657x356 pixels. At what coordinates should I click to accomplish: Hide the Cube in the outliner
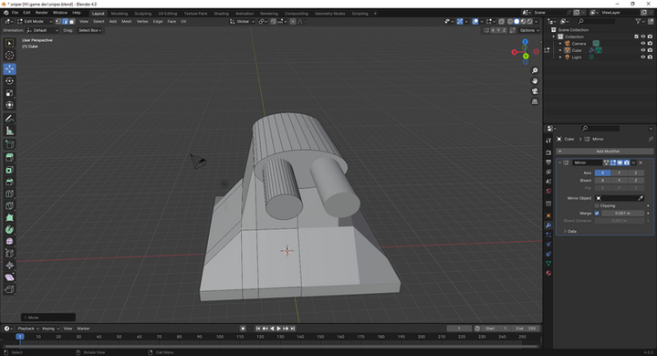click(x=643, y=50)
